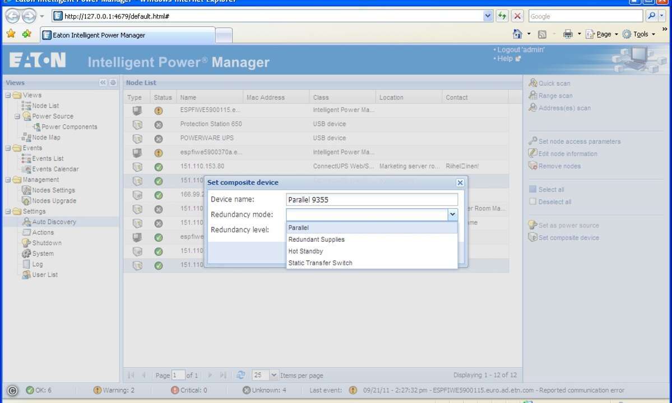Click the Actions settings icon
Screen dimensions: 672x403
[26, 232]
